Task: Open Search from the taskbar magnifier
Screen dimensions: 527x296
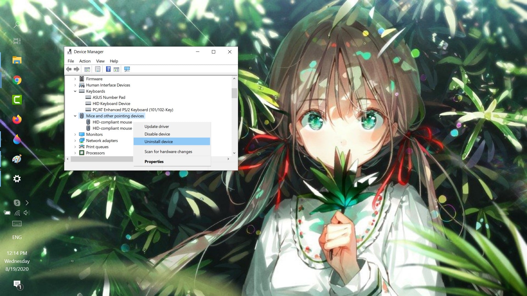Action: tap(17, 25)
